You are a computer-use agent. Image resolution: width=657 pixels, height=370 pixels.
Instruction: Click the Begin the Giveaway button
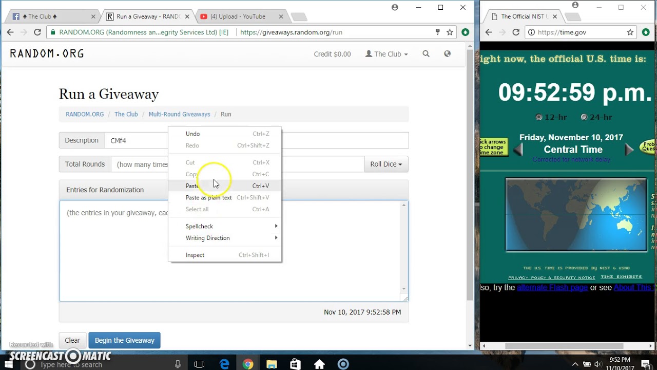click(x=124, y=340)
